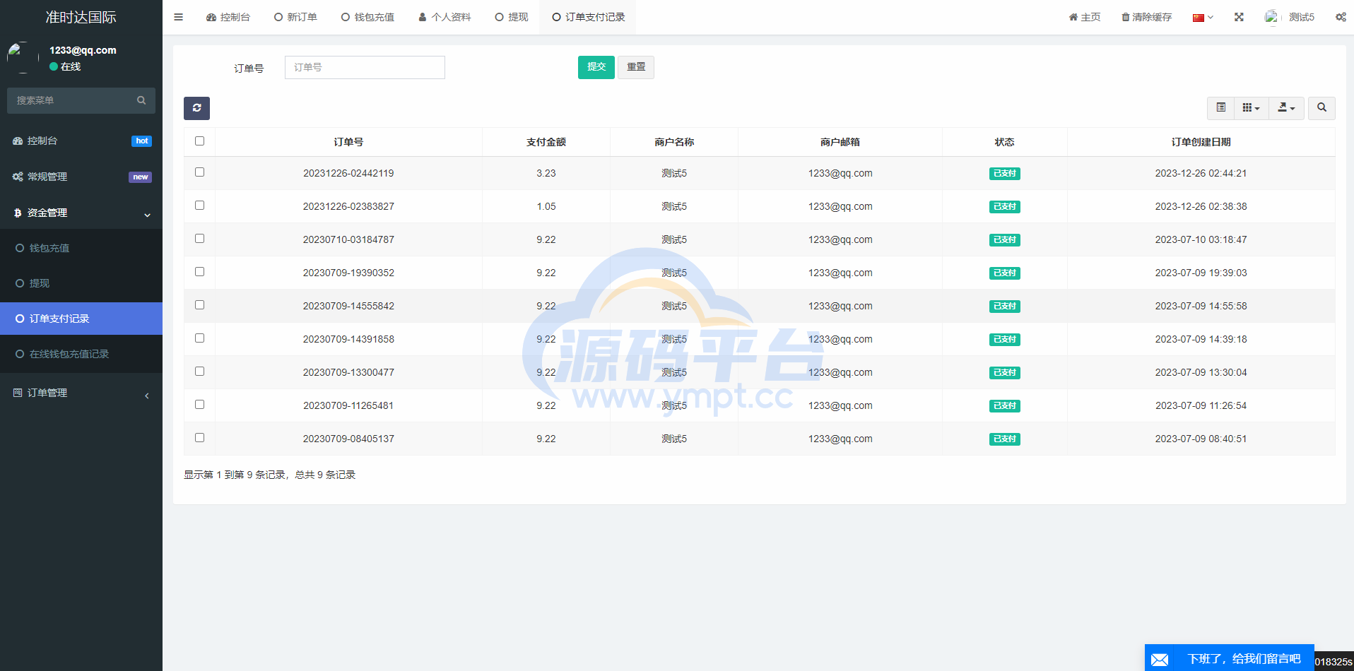Click 清除缓存 trash link
Image resolution: width=1354 pixels, height=671 pixels.
pyautogui.click(x=1146, y=17)
